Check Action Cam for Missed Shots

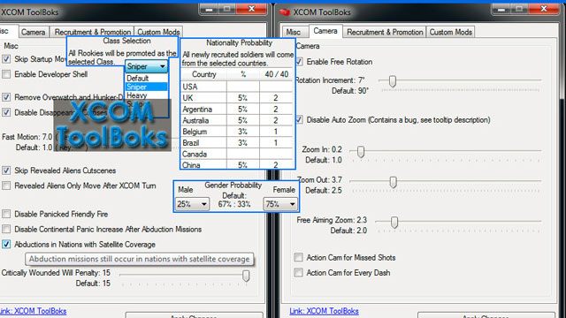pyautogui.click(x=299, y=257)
